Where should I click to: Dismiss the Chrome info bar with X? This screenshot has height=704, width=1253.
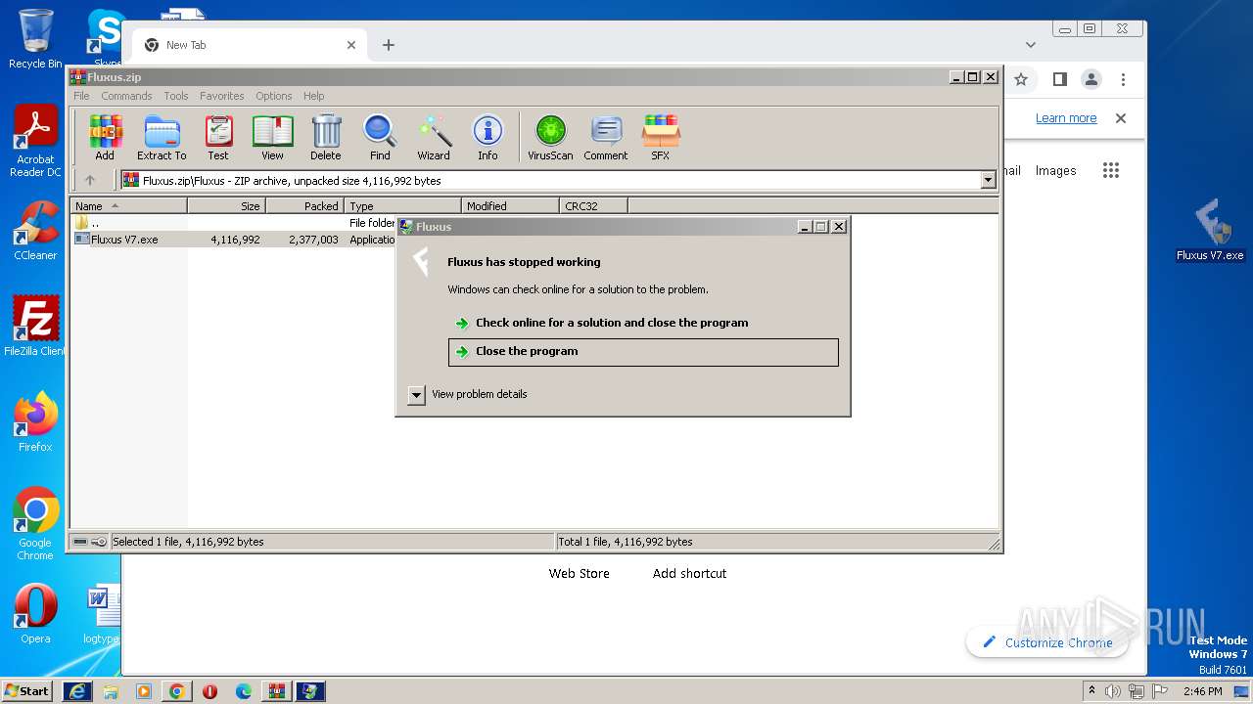pos(1121,118)
